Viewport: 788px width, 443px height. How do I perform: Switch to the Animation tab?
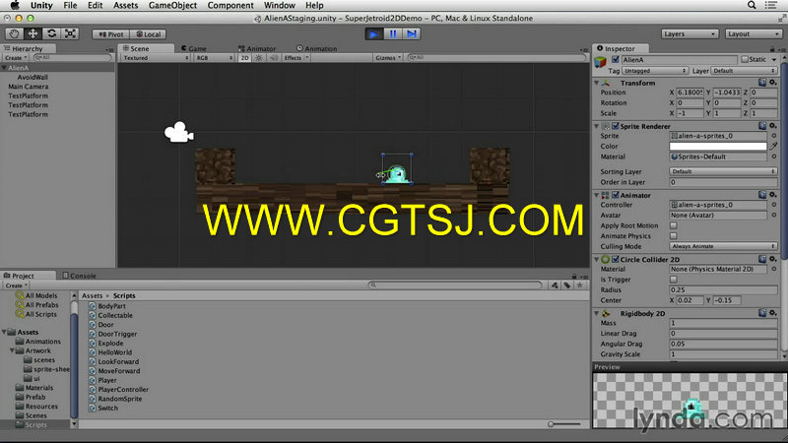pyautogui.click(x=316, y=48)
